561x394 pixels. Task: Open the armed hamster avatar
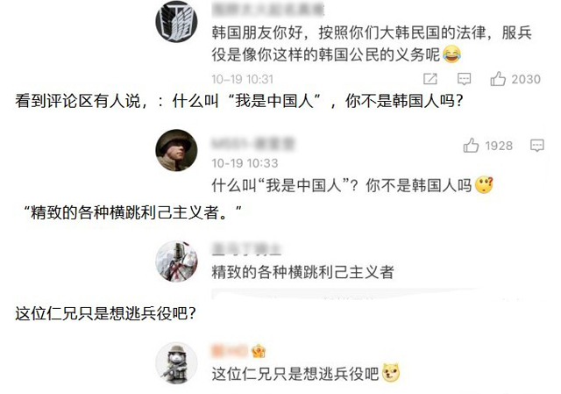[x=176, y=363]
